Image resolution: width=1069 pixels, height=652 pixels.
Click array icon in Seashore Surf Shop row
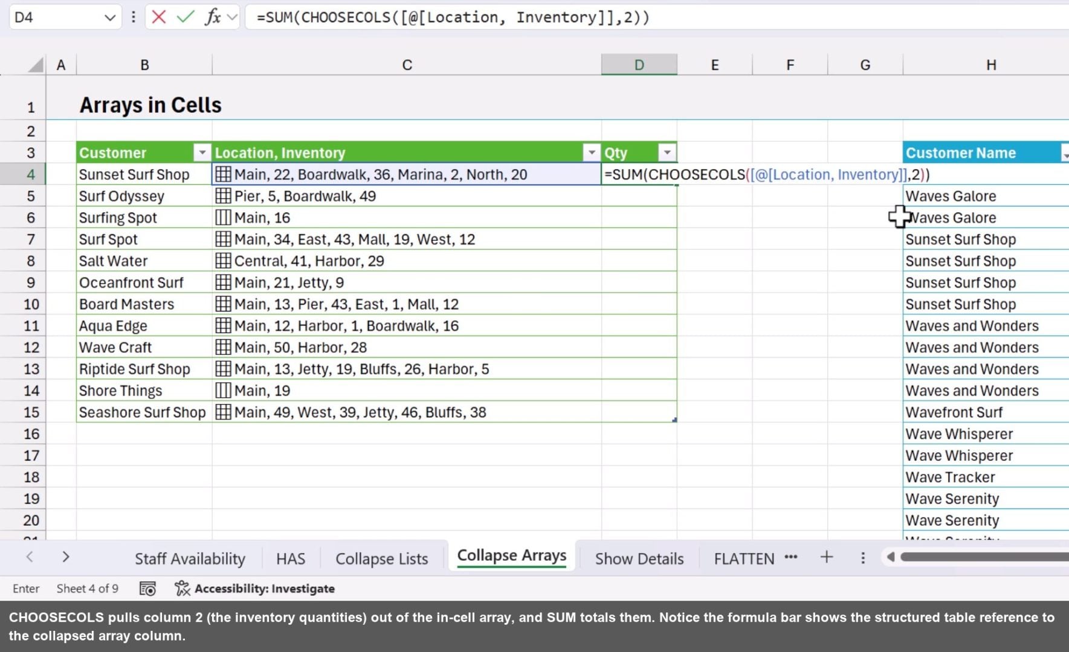[223, 412]
